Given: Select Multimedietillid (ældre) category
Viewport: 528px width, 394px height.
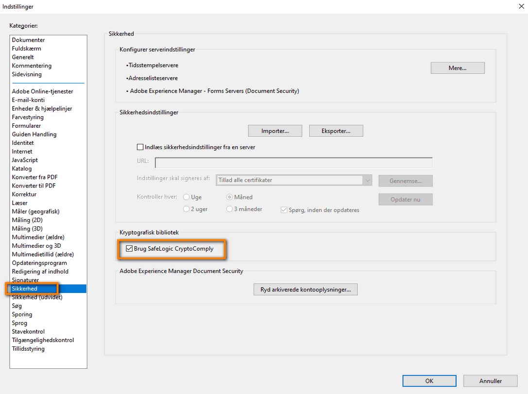Looking at the screenshot, I should pos(43,255).
